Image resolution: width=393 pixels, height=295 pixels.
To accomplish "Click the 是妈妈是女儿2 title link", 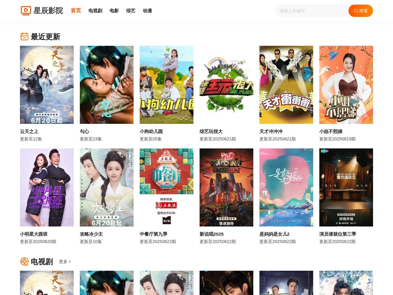I will point(274,234).
